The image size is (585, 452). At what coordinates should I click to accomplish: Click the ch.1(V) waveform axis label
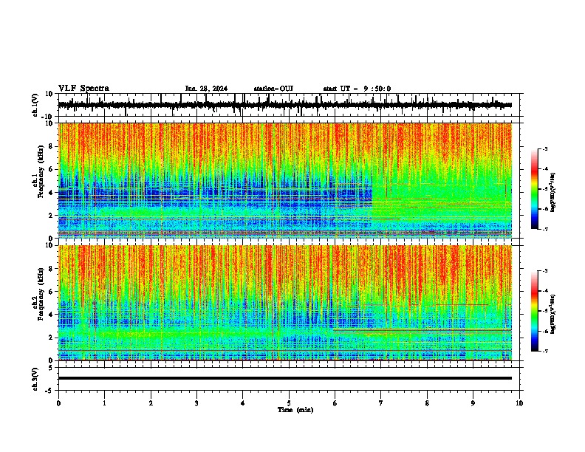coord(35,105)
